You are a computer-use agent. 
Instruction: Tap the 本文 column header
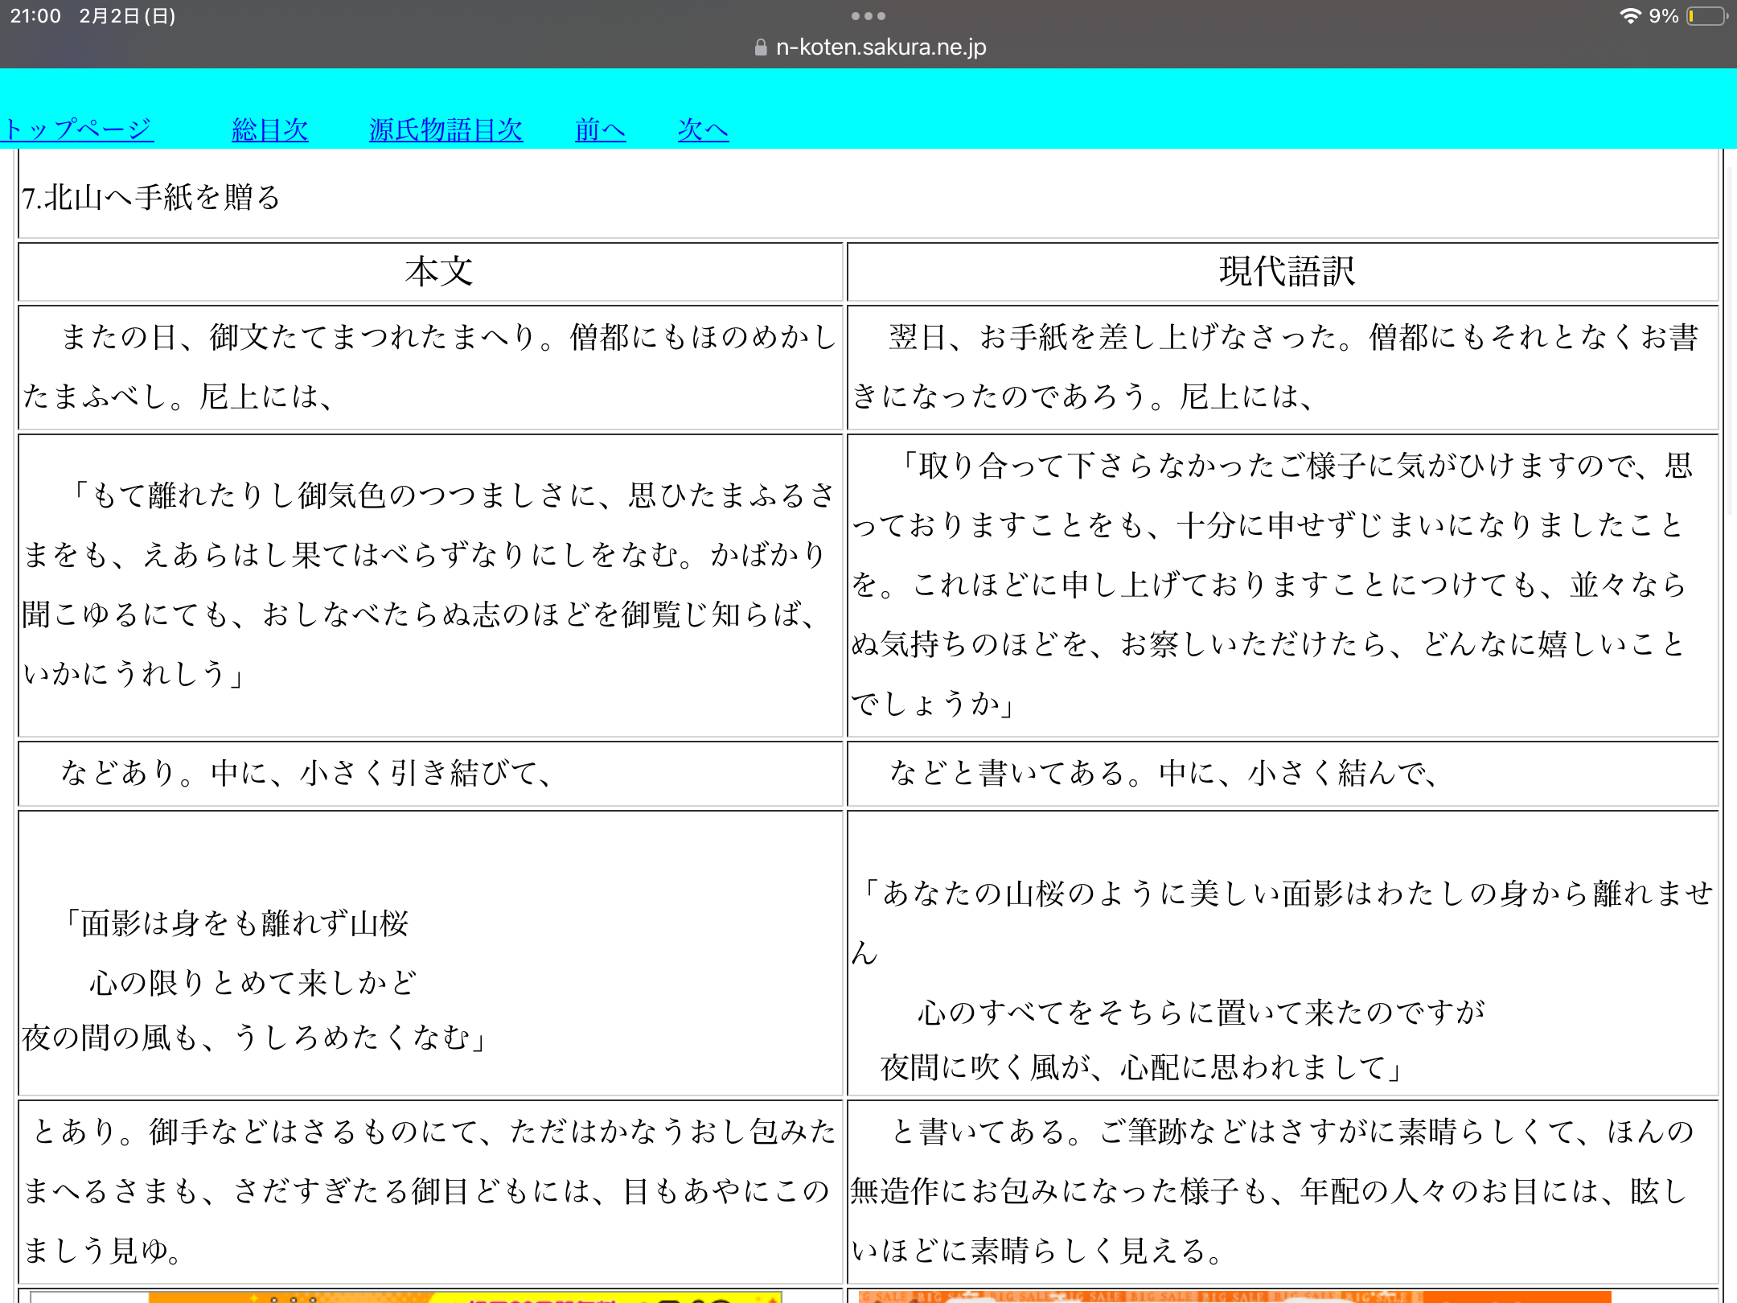click(438, 272)
